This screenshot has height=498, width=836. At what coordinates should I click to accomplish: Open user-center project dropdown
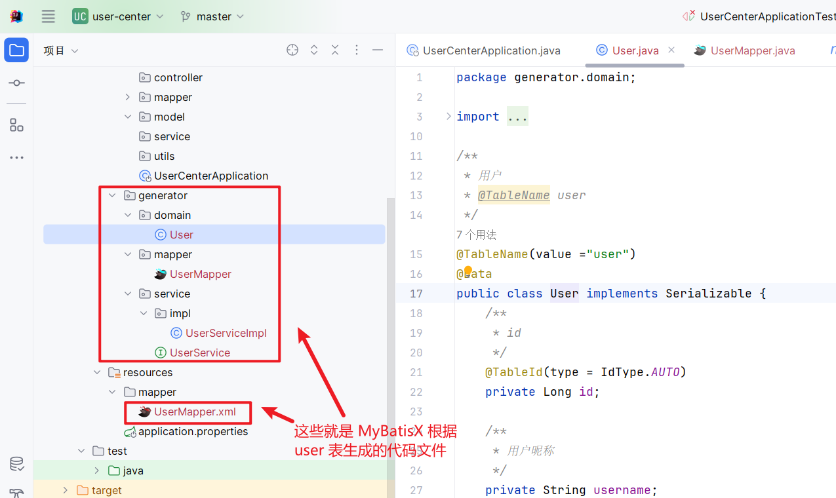click(x=118, y=16)
